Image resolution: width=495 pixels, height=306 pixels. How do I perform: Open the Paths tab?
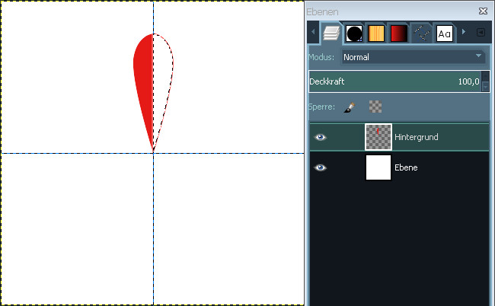[x=421, y=33]
